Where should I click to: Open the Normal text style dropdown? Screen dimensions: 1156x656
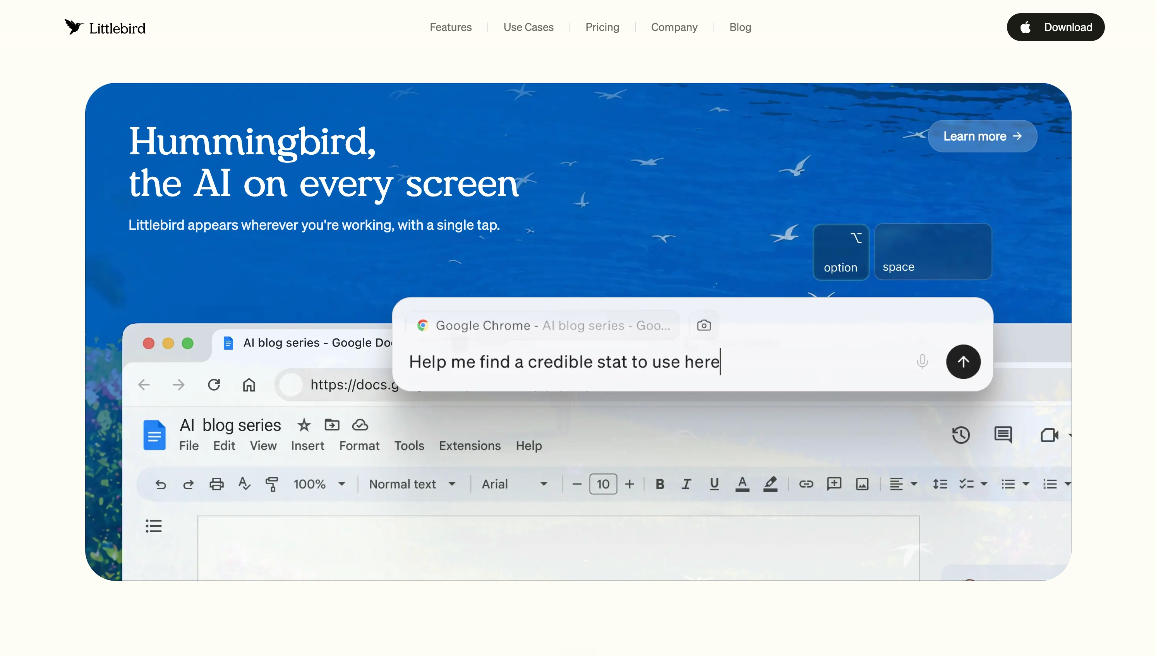click(412, 484)
